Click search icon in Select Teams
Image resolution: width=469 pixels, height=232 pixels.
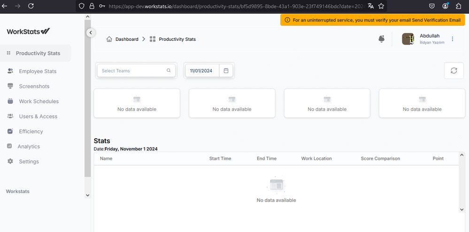[x=169, y=70]
